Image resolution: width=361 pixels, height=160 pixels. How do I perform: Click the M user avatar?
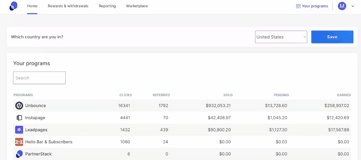pyautogui.click(x=342, y=6)
